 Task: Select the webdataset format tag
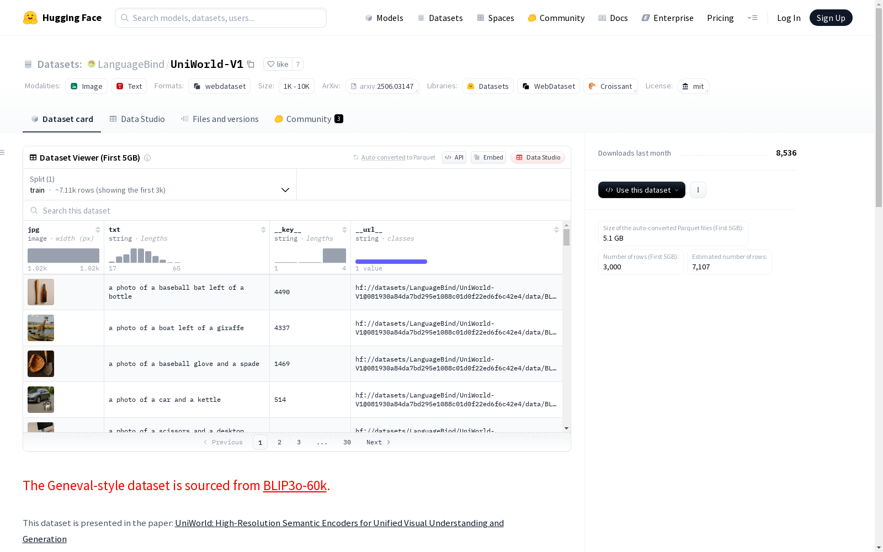[x=220, y=86]
